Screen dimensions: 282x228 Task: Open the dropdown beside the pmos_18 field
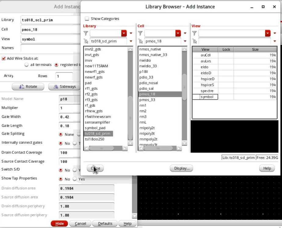click(185, 41)
